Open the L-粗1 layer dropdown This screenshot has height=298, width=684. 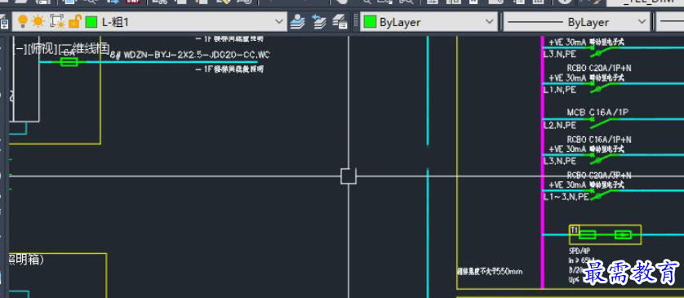[x=149, y=22]
